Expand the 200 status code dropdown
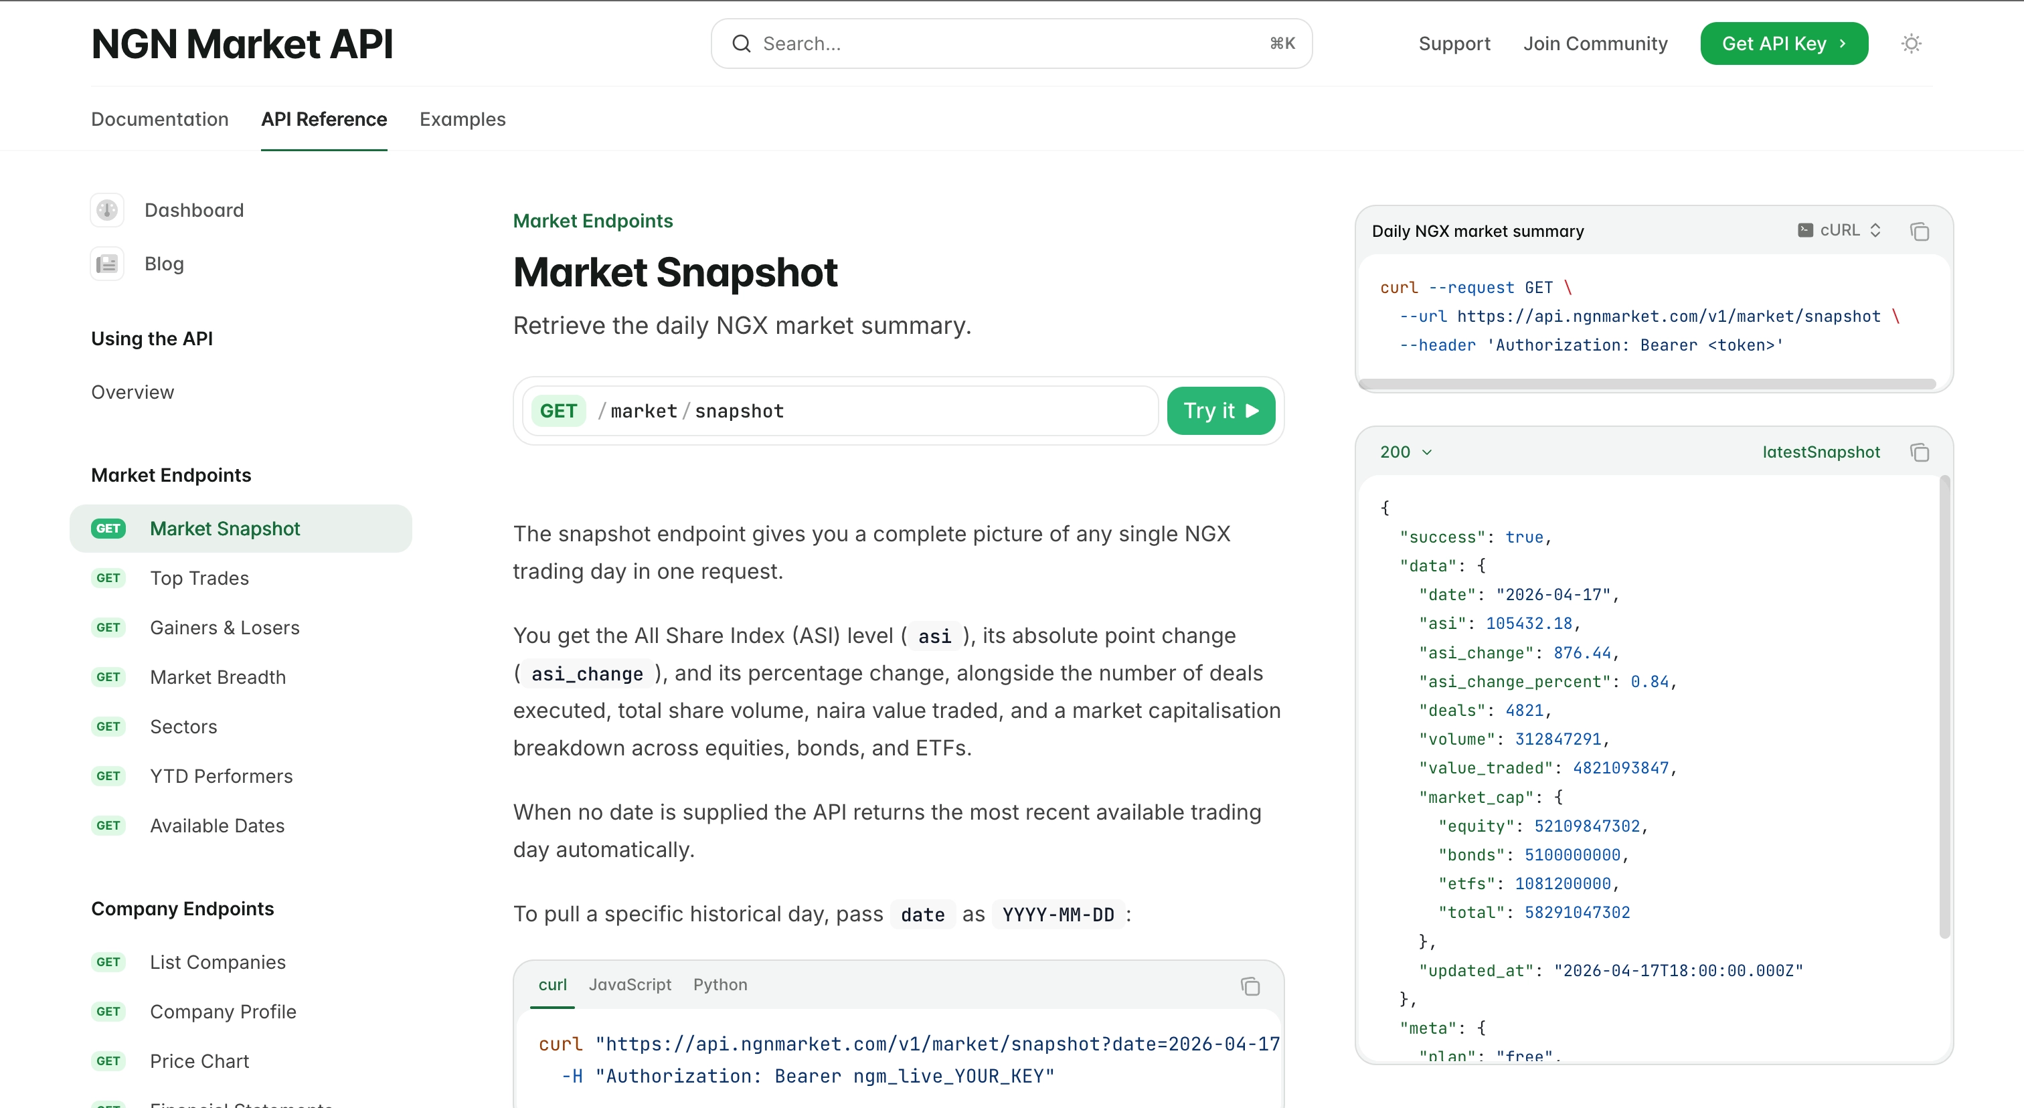 [x=1406, y=452]
